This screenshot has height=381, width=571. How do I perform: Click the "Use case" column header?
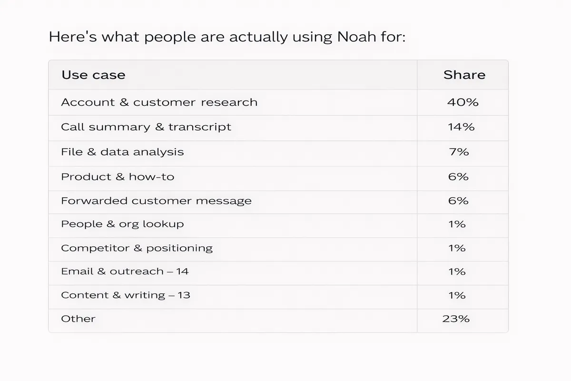coord(93,75)
